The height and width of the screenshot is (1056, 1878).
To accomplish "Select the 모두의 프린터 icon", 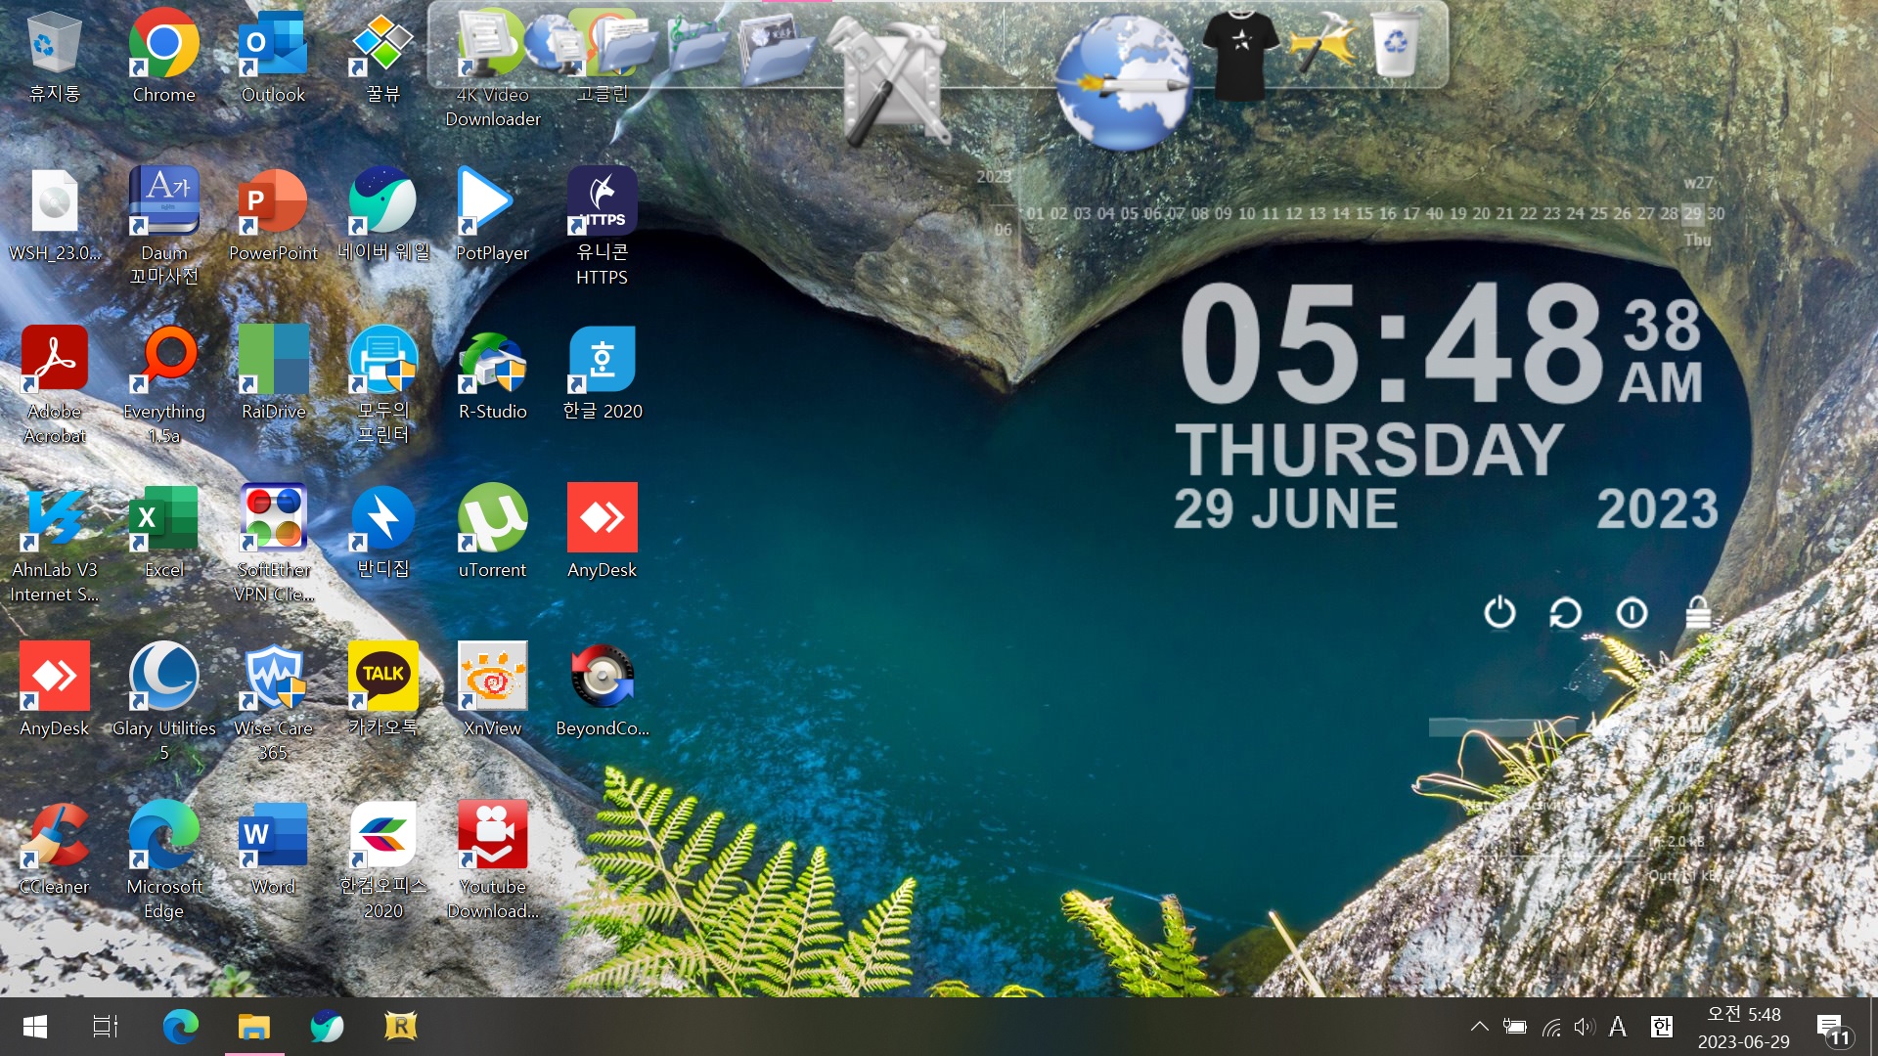I will tap(382, 385).
